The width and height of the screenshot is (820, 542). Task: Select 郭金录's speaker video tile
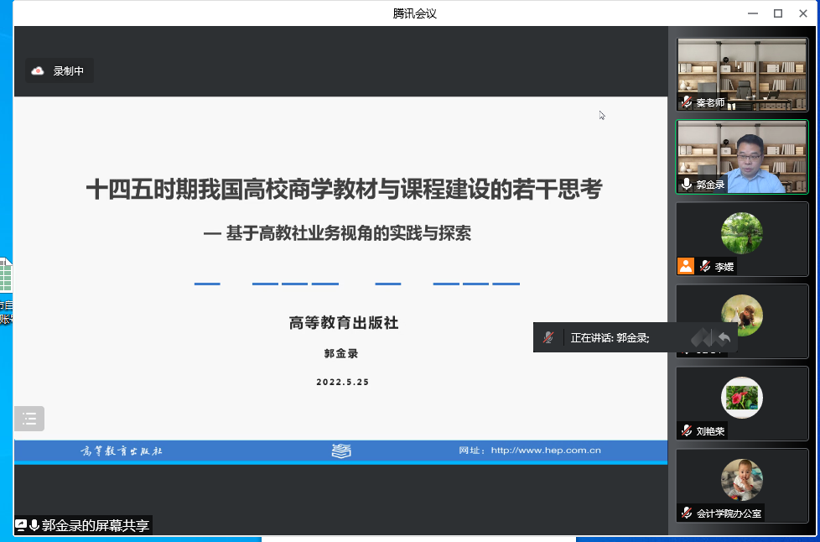742,155
